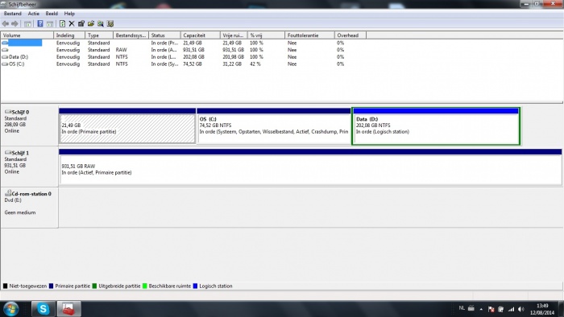This screenshot has height=317, width=564.
Task: Click the Bestandssys... column header
Action: coord(131,35)
